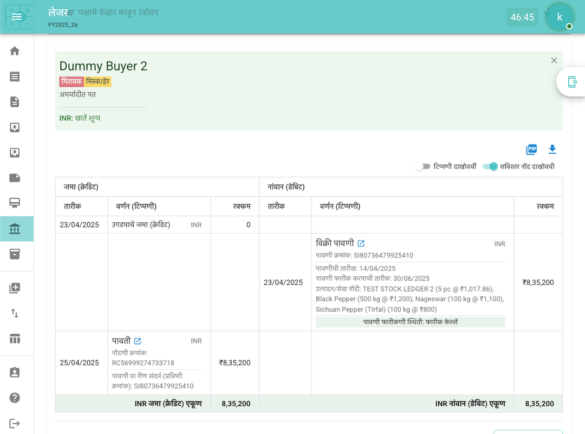Open the Help question mark icon
The image size is (585, 434).
[15, 398]
